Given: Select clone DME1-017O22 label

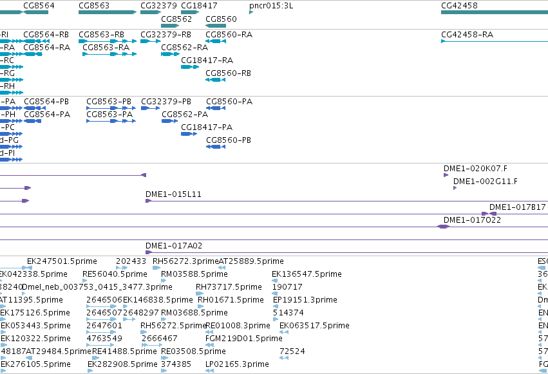Looking at the screenshot, I should pos(472,220).
